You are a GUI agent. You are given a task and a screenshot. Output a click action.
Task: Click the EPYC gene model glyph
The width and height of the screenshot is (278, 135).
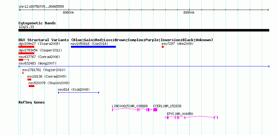click(191, 118)
